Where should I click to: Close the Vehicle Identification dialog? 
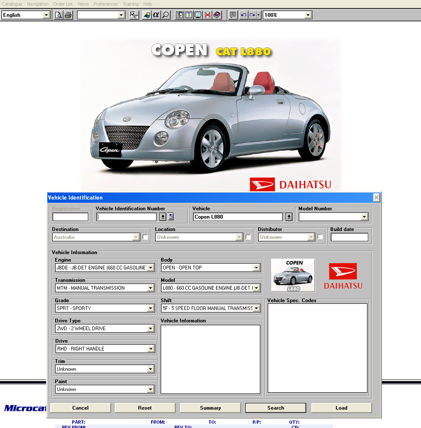coord(376,197)
